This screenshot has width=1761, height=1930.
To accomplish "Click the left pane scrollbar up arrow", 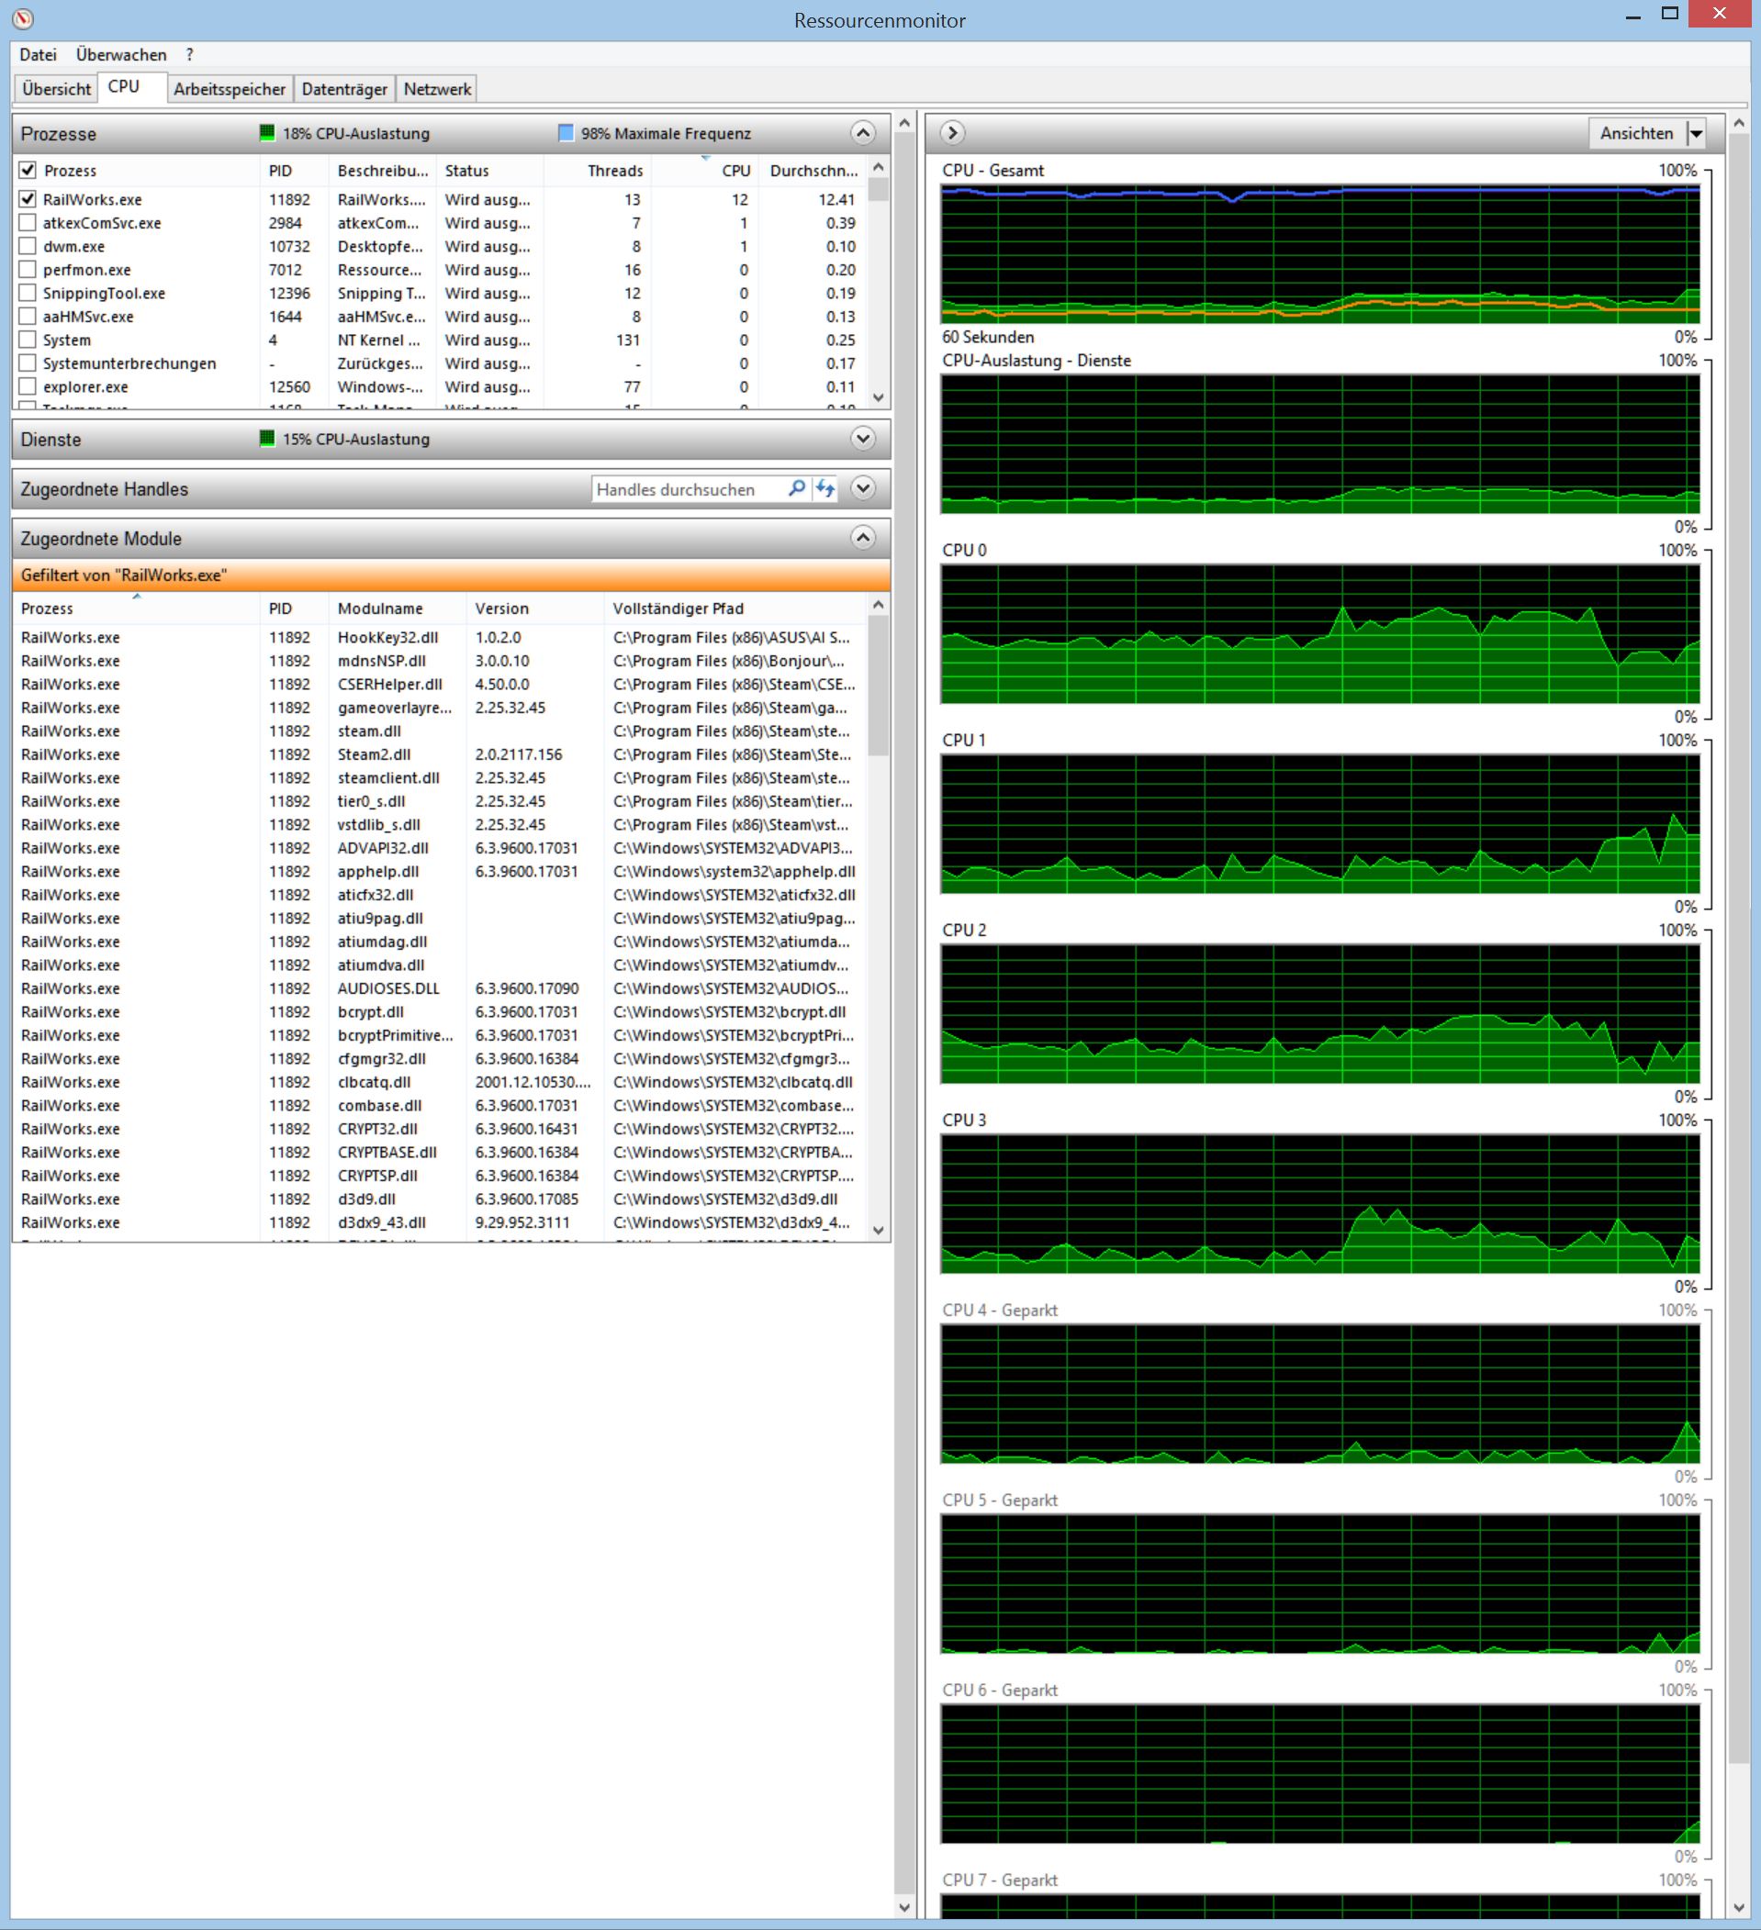I will point(904,124).
